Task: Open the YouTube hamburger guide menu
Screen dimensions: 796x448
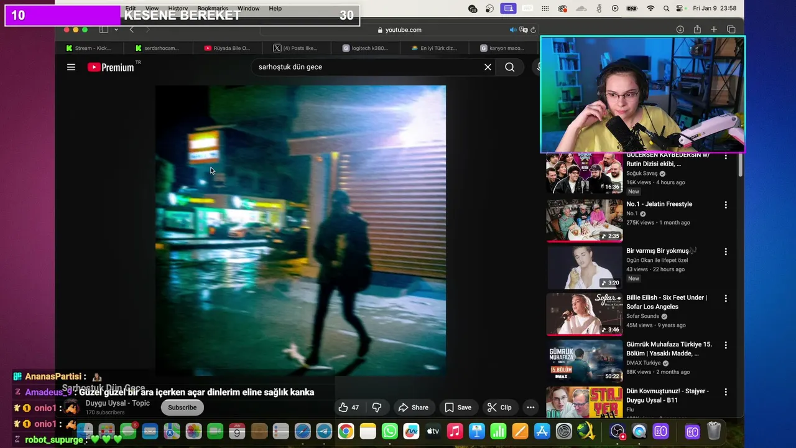Action: click(x=71, y=67)
